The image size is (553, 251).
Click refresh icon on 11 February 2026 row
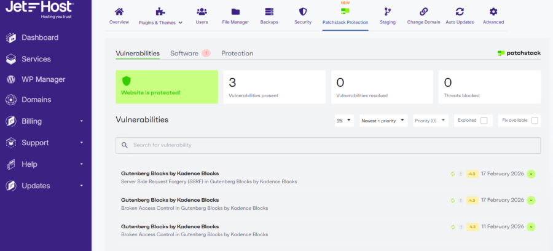pos(453,226)
